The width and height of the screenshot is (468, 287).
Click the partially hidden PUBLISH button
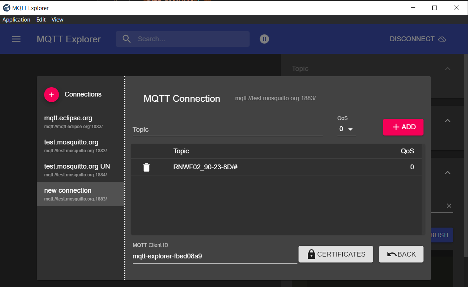pyautogui.click(x=442, y=235)
